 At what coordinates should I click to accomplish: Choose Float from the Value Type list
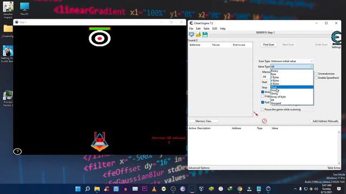click(x=292, y=87)
